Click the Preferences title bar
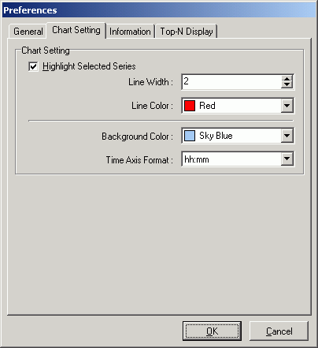The height and width of the screenshot is (348, 318). (159, 10)
